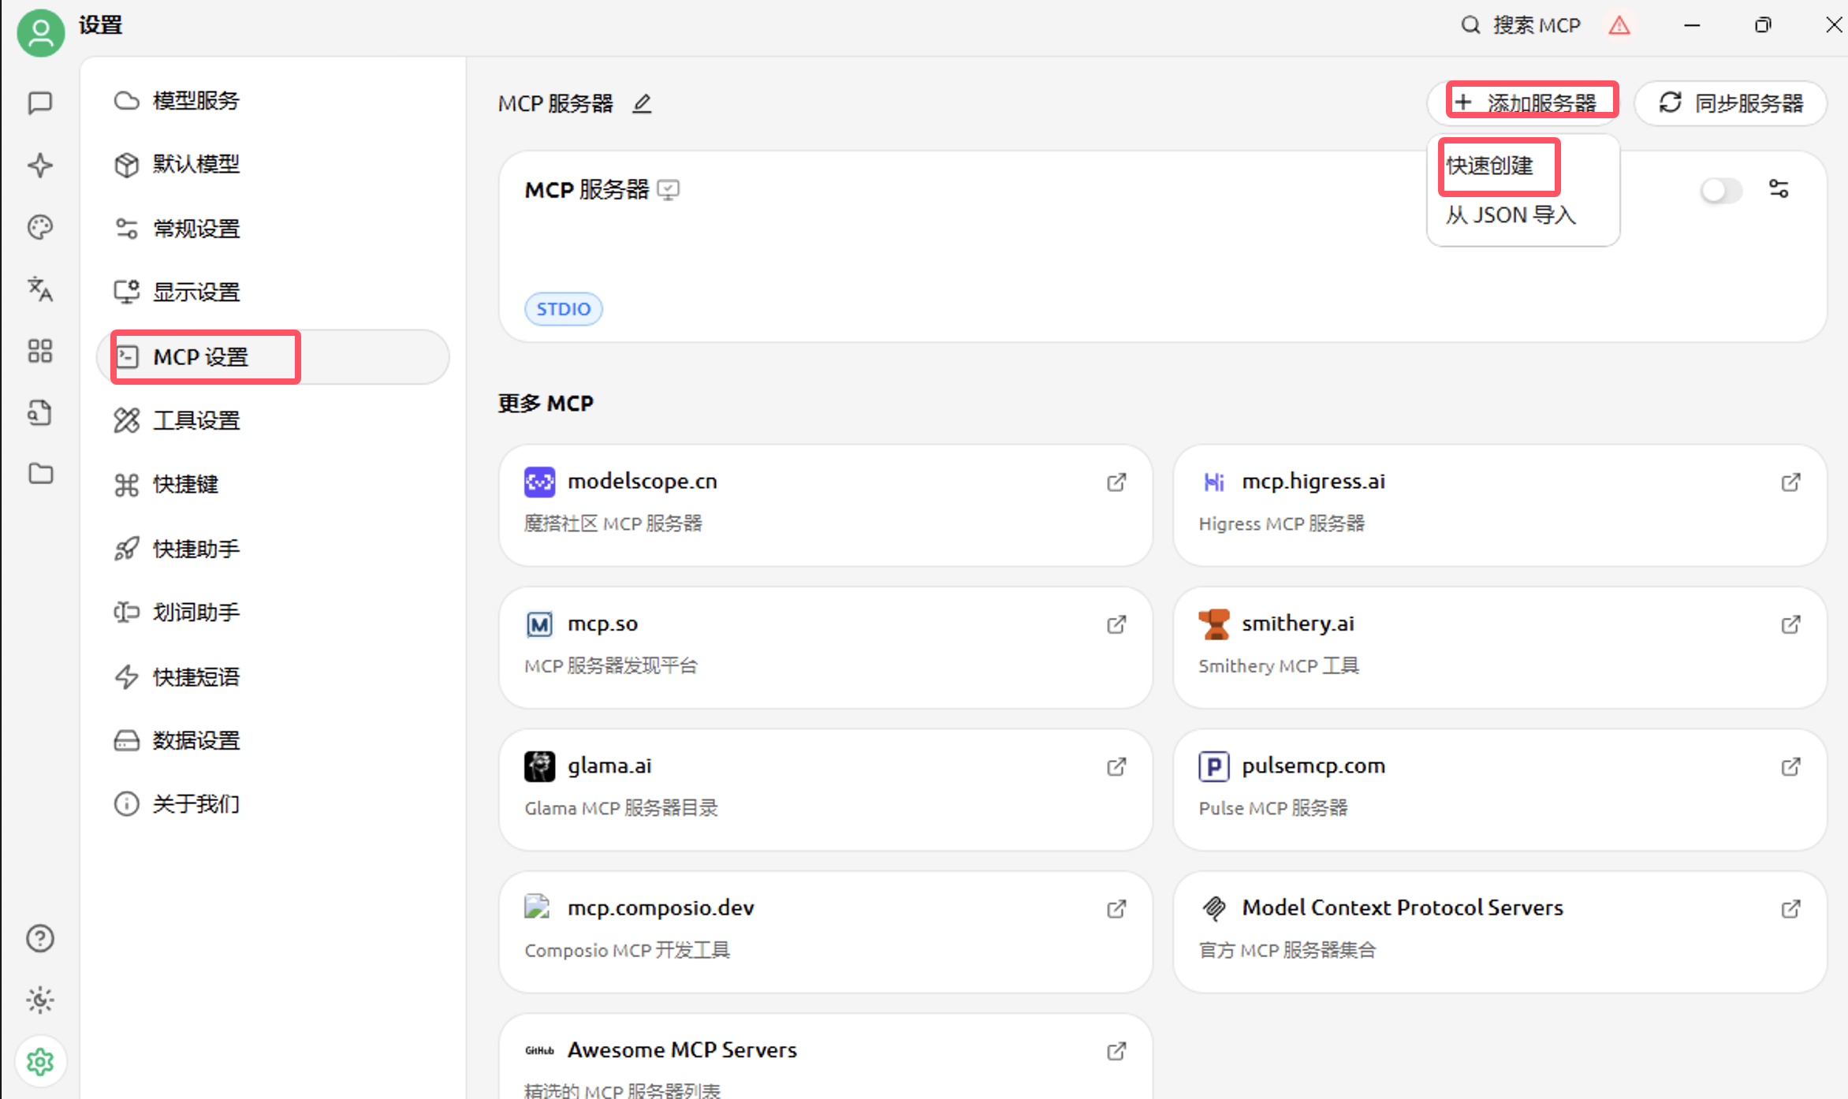Viewport: 1848px width, 1099px height.
Task: Click the edit pencil next to MCP 服务器
Action: click(643, 103)
